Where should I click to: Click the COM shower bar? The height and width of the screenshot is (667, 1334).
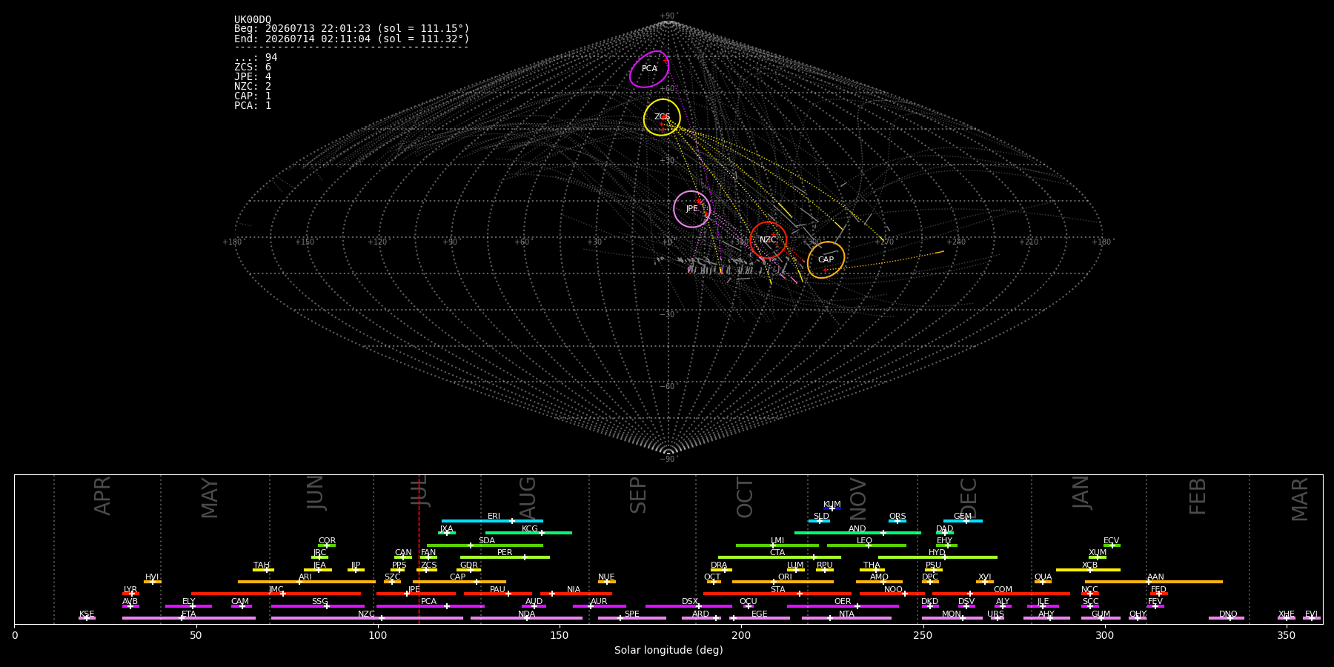pyautogui.click(x=1001, y=594)
